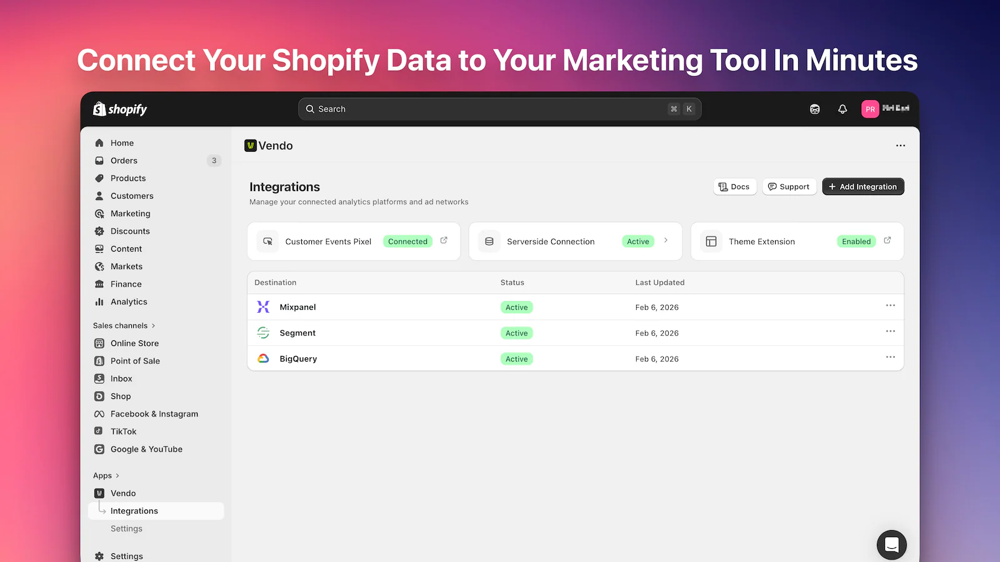Image resolution: width=1000 pixels, height=562 pixels.
Task: Toggle the Connected badge on Customer Events Pixel
Action: [x=407, y=241]
